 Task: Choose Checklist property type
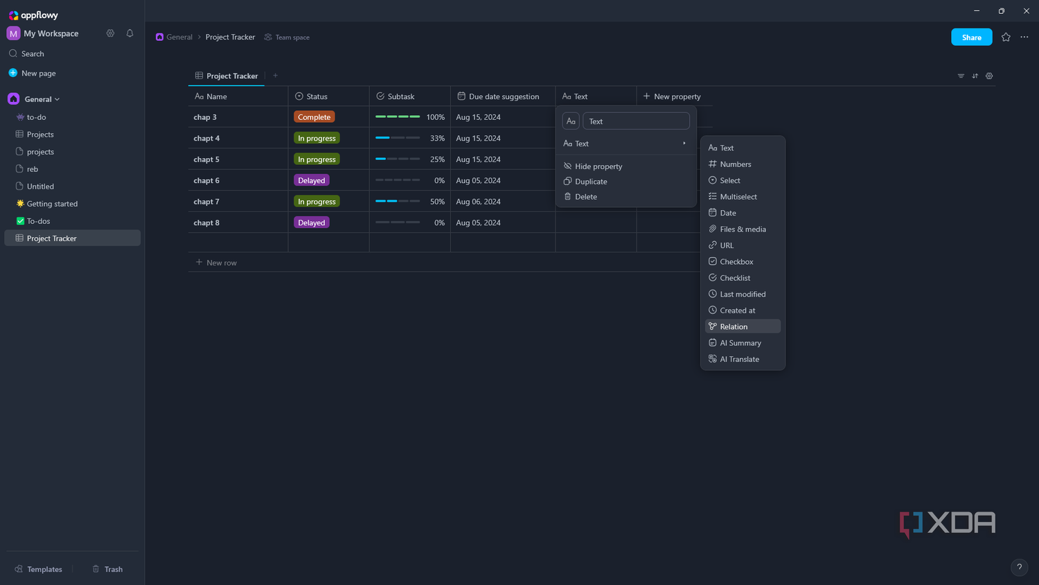pos(743,278)
